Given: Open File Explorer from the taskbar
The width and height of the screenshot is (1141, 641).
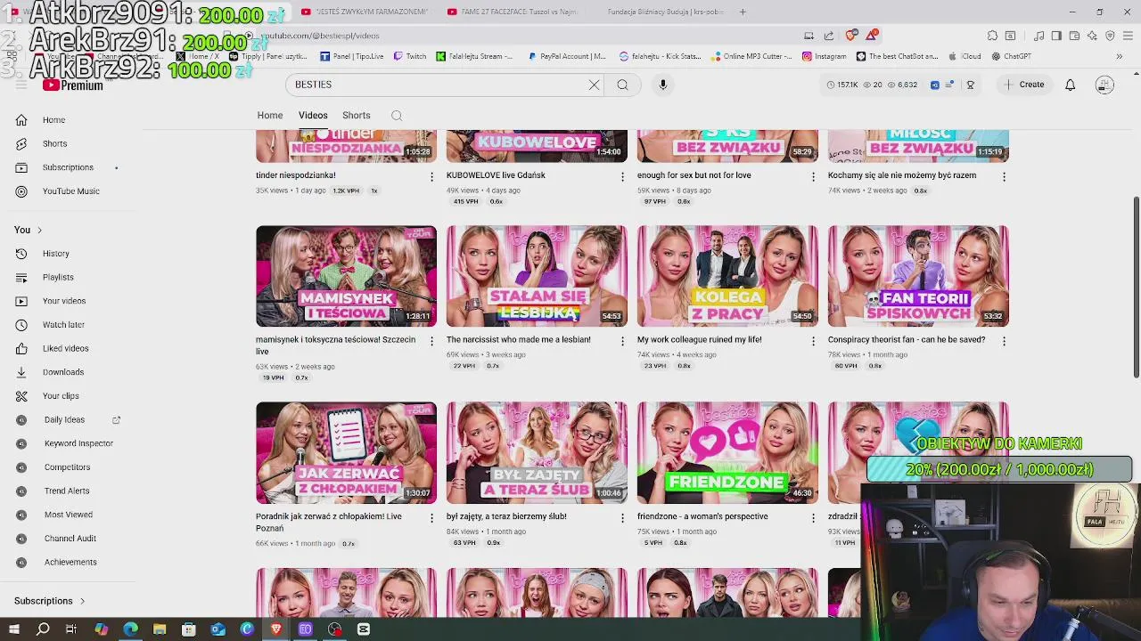Looking at the screenshot, I should point(160,629).
